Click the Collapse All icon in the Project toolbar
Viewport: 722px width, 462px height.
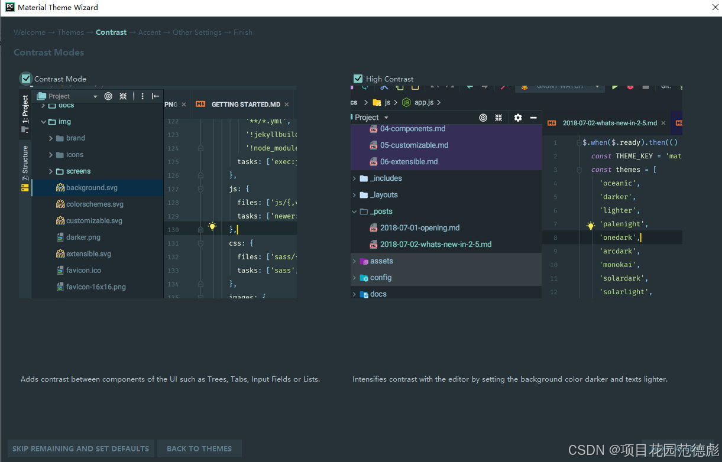pyautogui.click(x=123, y=96)
